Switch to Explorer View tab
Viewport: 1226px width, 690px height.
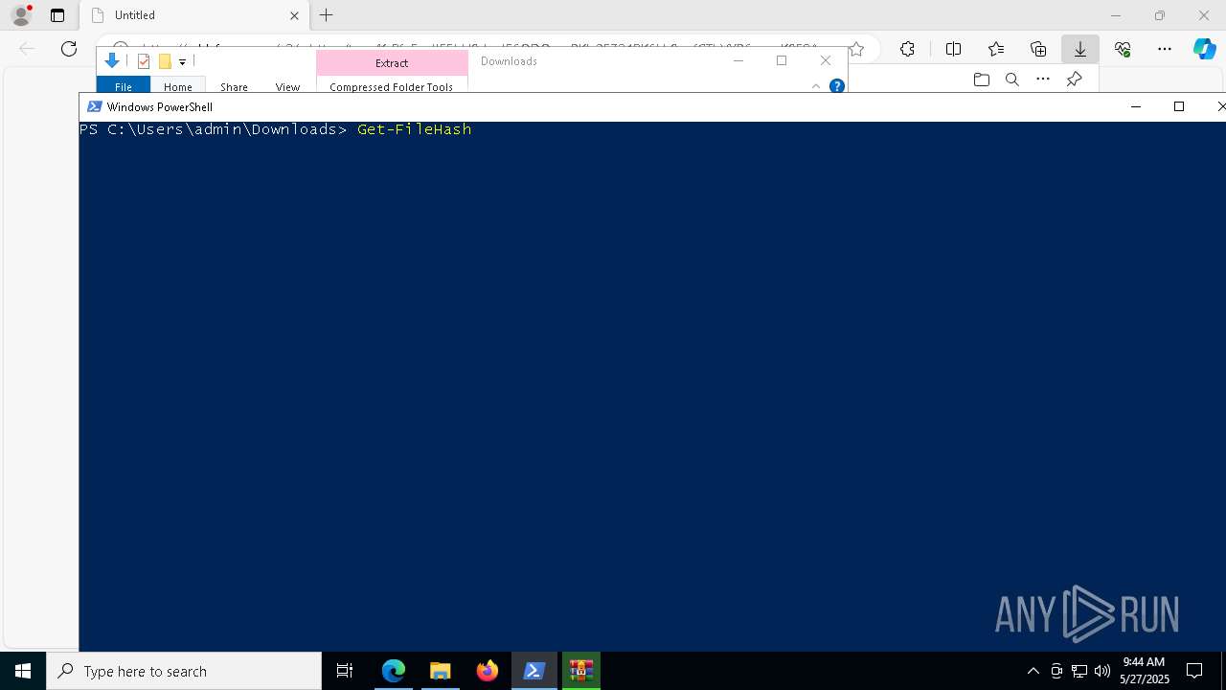[287, 86]
